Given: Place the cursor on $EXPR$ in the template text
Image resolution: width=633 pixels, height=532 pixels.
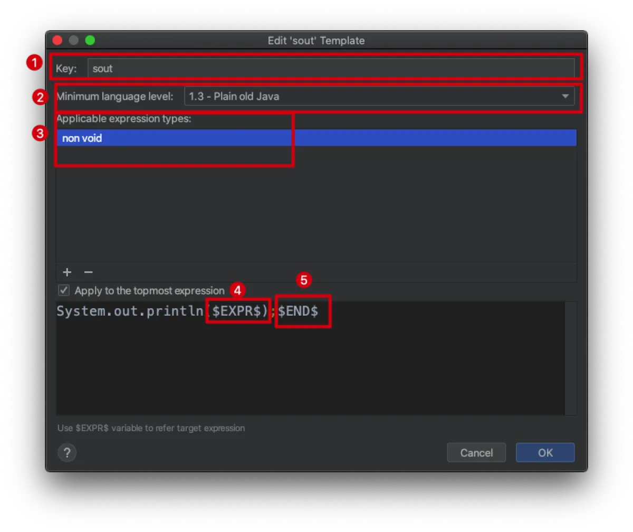Looking at the screenshot, I should (236, 311).
